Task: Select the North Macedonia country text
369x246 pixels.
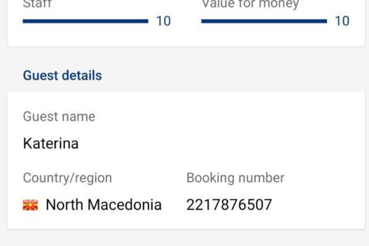Action: coord(104,204)
